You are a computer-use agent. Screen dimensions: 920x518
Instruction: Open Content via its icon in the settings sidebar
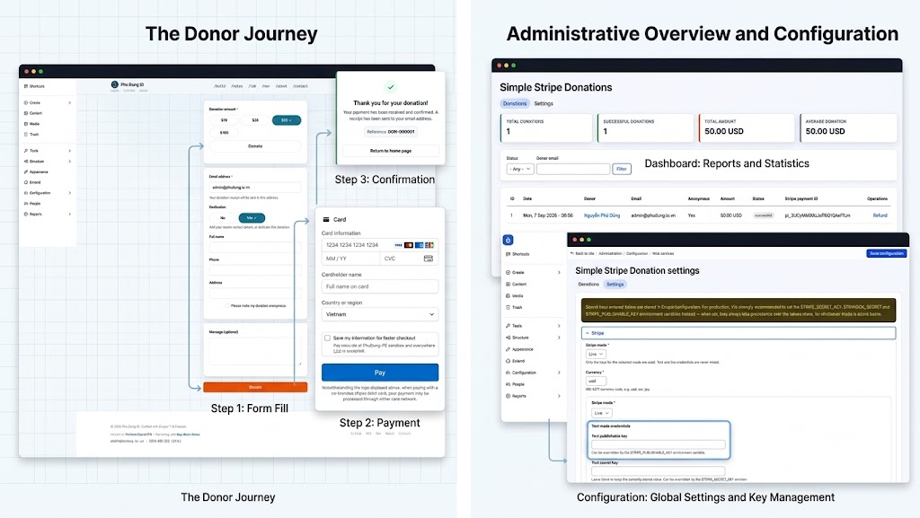[x=509, y=285]
